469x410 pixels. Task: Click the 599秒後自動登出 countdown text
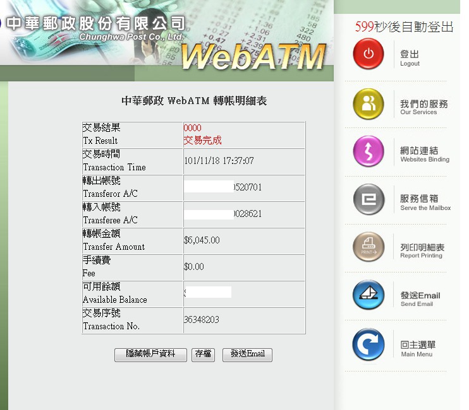pos(404,27)
